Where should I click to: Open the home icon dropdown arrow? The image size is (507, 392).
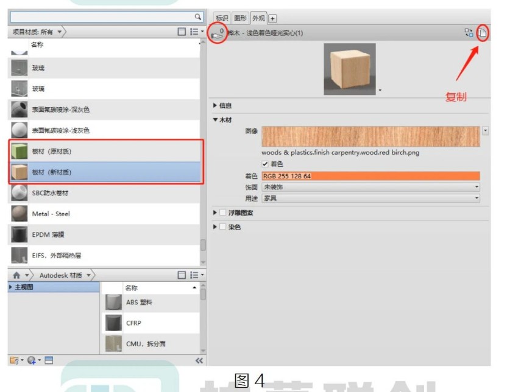pos(27,275)
